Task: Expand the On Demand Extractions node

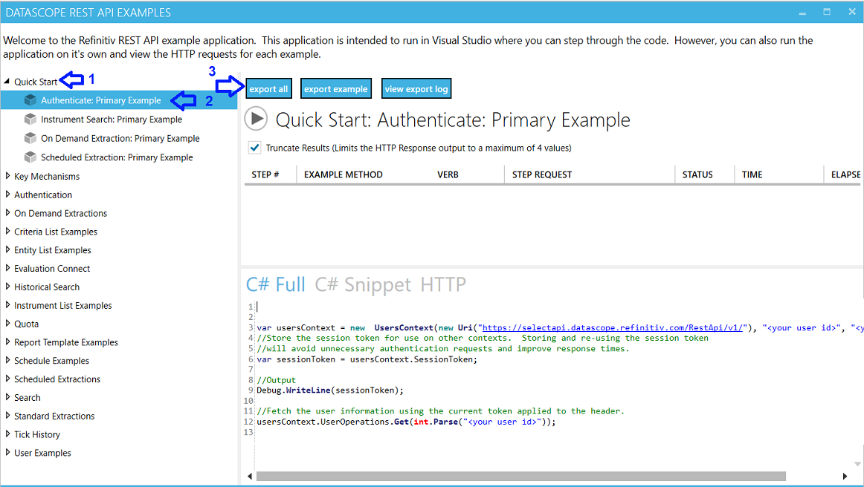Action: tap(7, 213)
